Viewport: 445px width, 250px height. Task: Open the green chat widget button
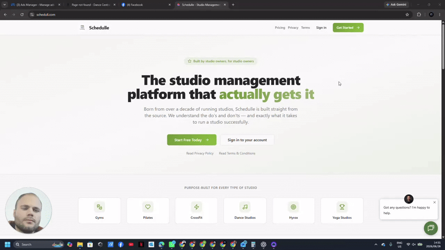pyautogui.click(x=431, y=228)
